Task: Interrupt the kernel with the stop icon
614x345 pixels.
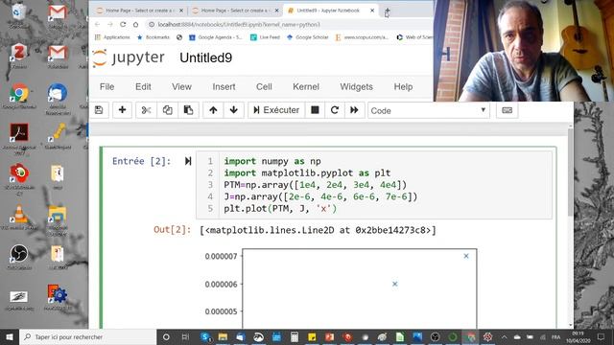Action: 315,110
